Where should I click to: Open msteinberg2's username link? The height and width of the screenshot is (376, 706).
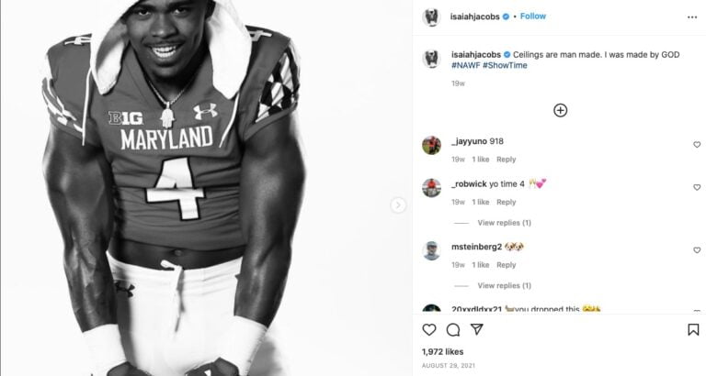click(x=476, y=247)
